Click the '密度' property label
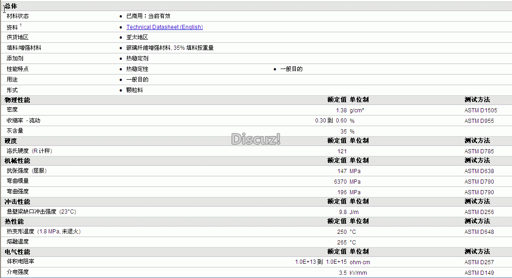Image resolution: width=512 pixels, height=278 pixels. pyautogui.click(x=12, y=110)
